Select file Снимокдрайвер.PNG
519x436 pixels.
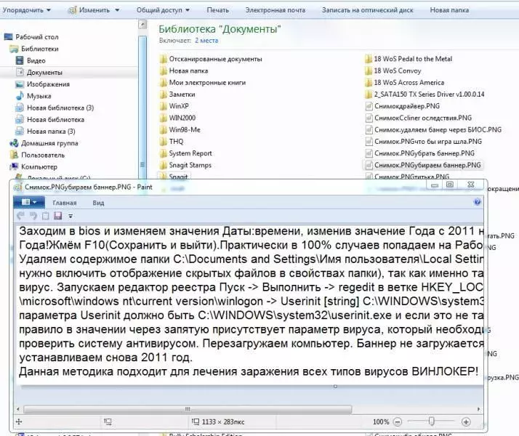[x=403, y=106]
